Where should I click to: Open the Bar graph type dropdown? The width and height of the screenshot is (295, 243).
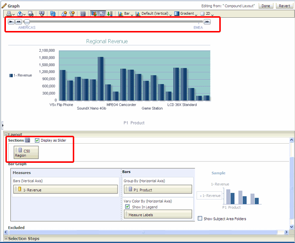pos(125,14)
